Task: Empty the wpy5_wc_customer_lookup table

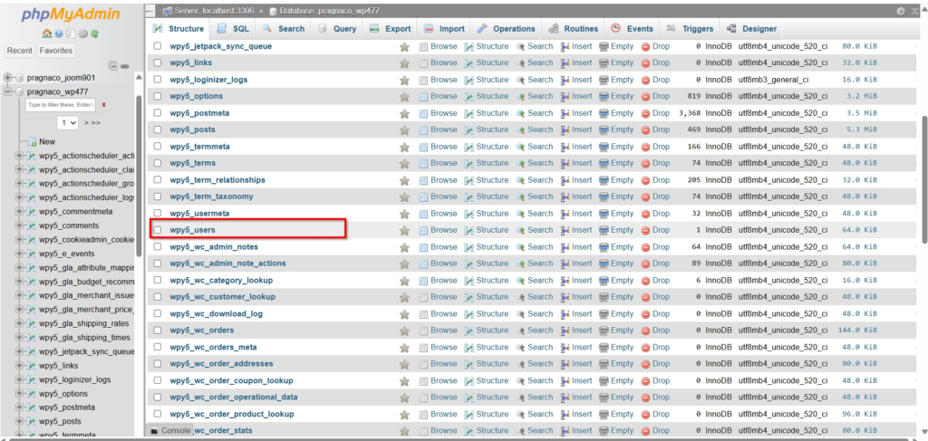Action: [616, 297]
